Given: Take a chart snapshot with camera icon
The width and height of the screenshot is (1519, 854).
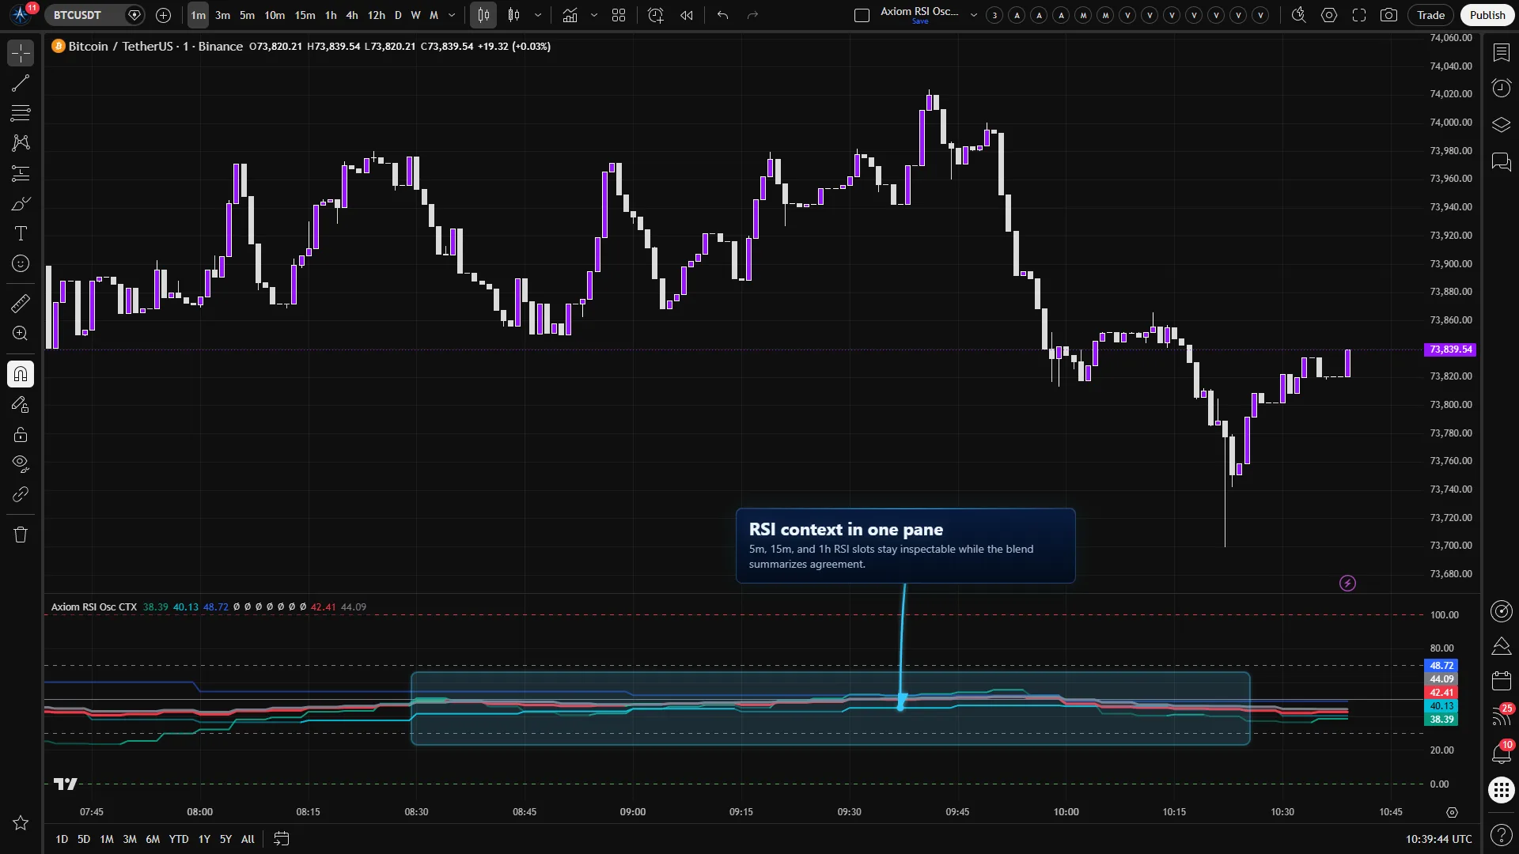Looking at the screenshot, I should (1388, 15).
